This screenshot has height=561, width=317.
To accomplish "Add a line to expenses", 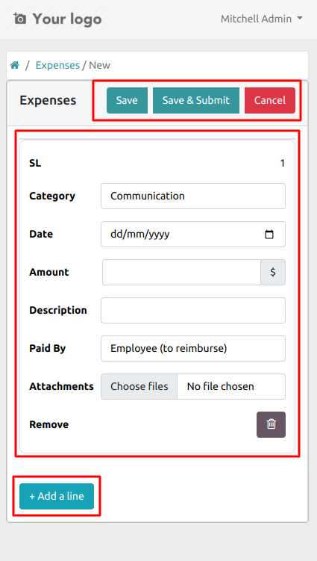I will pyautogui.click(x=57, y=496).
